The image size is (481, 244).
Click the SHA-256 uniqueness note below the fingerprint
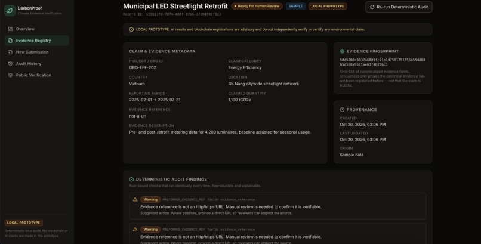(x=383, y=79)
